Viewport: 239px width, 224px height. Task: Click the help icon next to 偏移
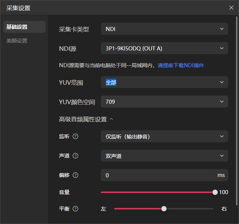coord(75,175)
